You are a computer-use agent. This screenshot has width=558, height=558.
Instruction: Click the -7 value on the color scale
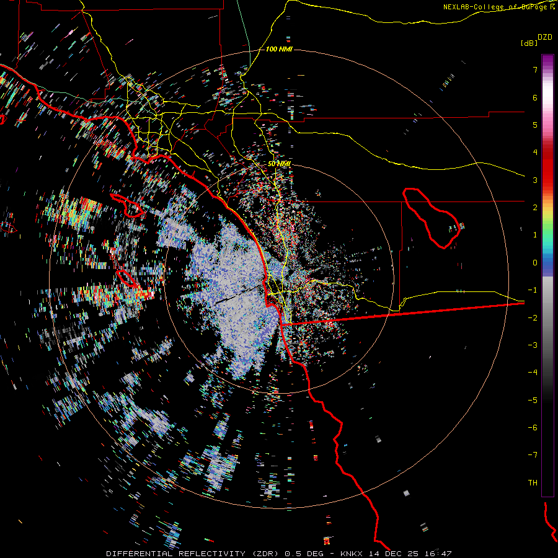click(533, 455)
